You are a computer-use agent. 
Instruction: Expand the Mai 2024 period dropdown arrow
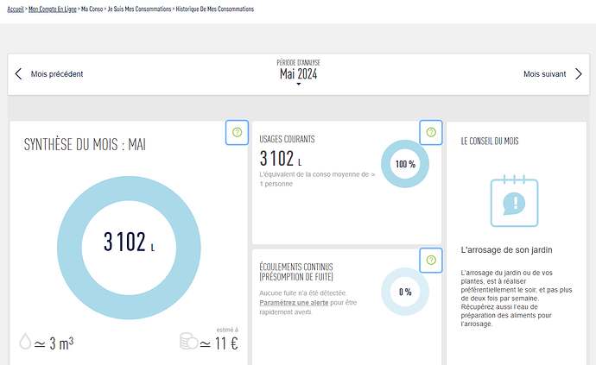[x=298, y=85]
